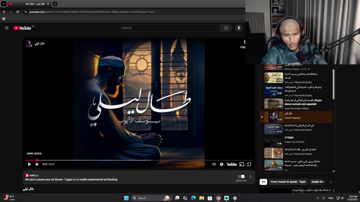
Task: Open the 4:34 Alqimmah Studio video thumbnail
Action: pos(274,78)
